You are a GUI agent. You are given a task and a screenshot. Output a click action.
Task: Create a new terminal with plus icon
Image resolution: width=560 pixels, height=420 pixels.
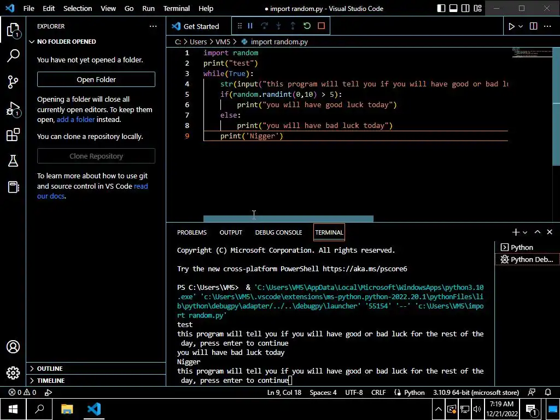515,232
